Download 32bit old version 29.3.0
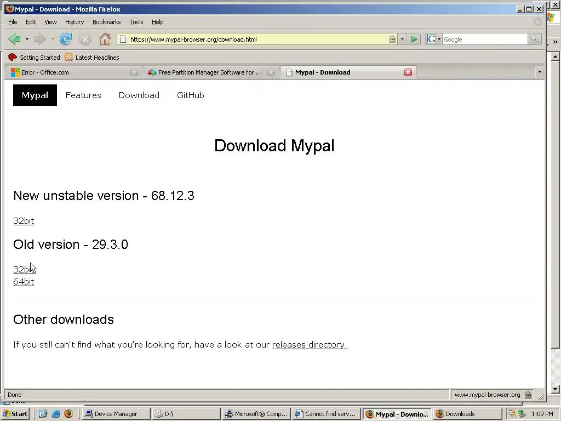The height and width of the screenshot is (421, 561). coord(24,269)
